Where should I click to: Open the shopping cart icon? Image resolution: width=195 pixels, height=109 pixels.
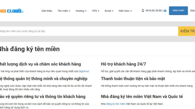pyautogui.click(x=165, y=11)
